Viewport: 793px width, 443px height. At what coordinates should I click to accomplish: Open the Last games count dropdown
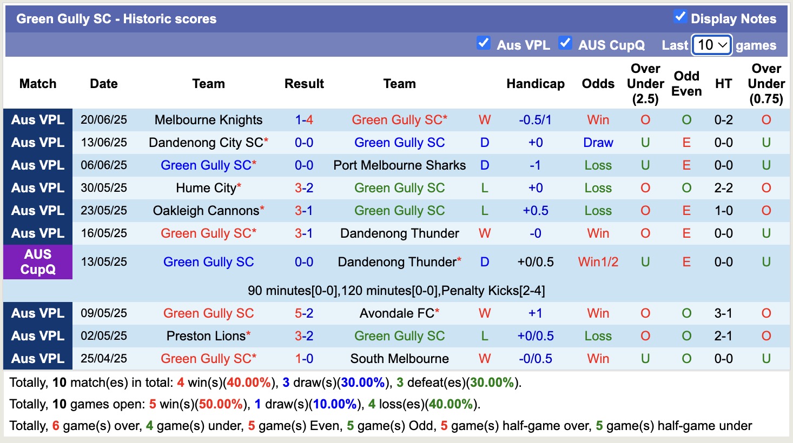point(712,45)
